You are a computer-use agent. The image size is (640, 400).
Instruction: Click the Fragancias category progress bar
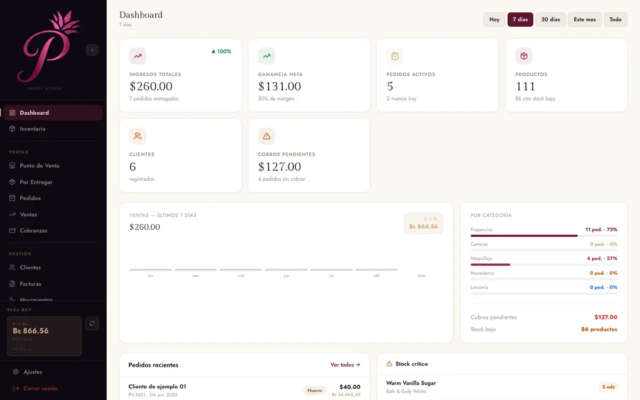pyautogui.click(x=544, y=236)
